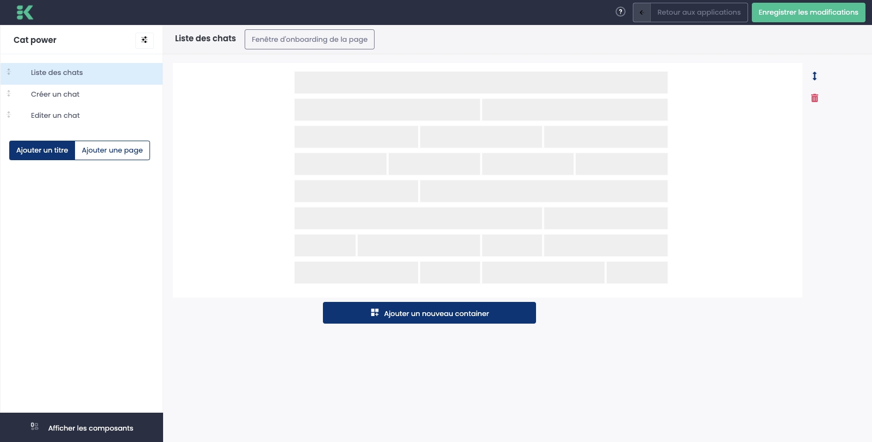
Task: Click the back arrow beside Retour aux applications
Action: pos(641,12)
